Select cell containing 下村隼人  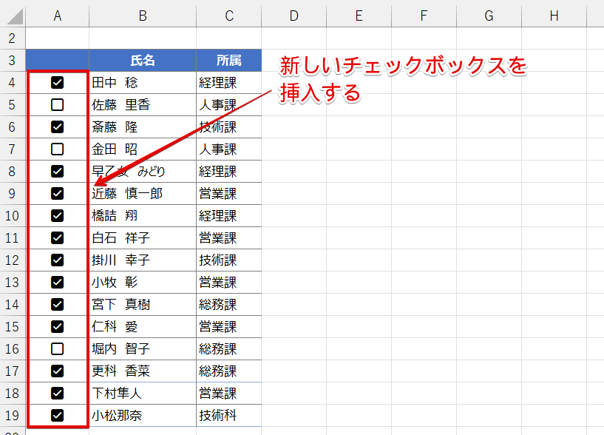143,394
